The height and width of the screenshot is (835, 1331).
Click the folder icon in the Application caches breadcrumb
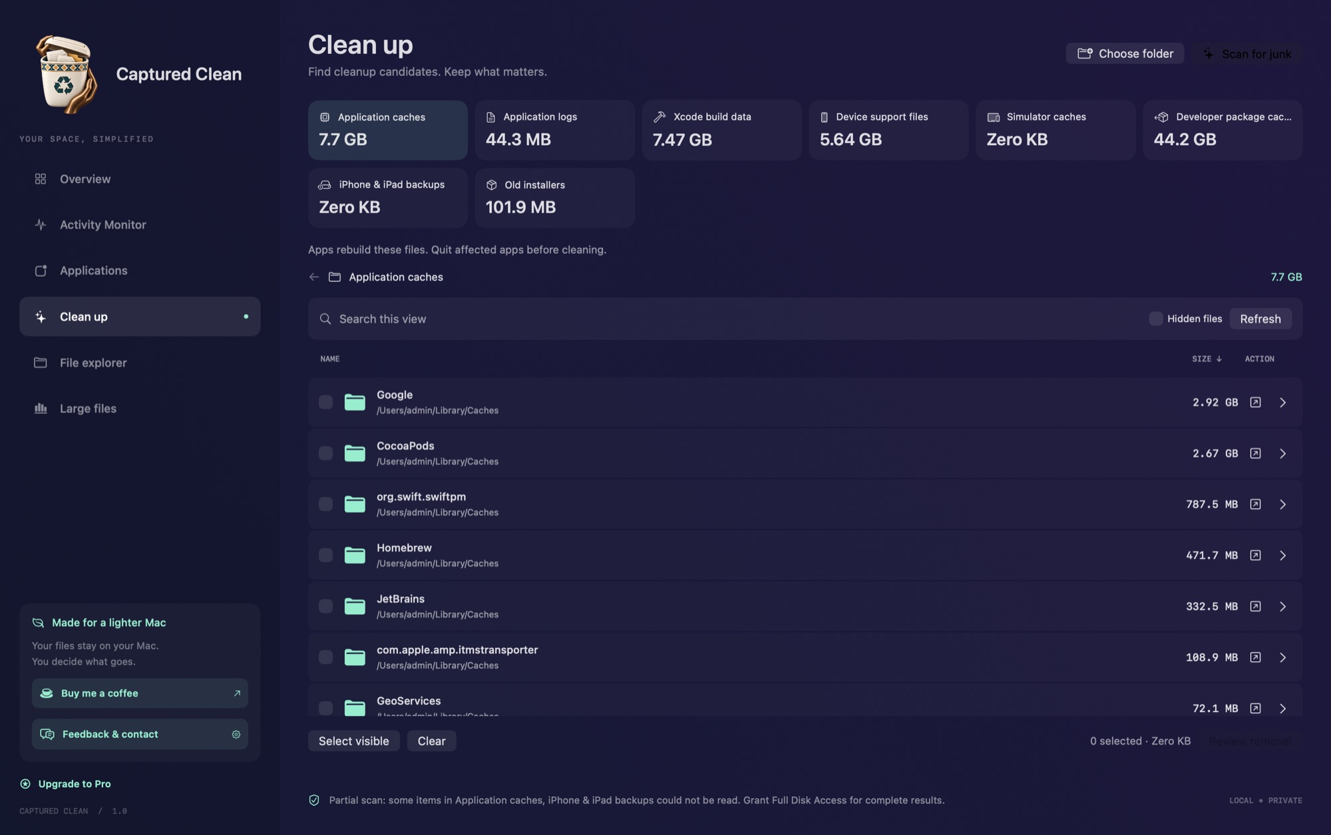pyautogui.click(x=335, y=277)
